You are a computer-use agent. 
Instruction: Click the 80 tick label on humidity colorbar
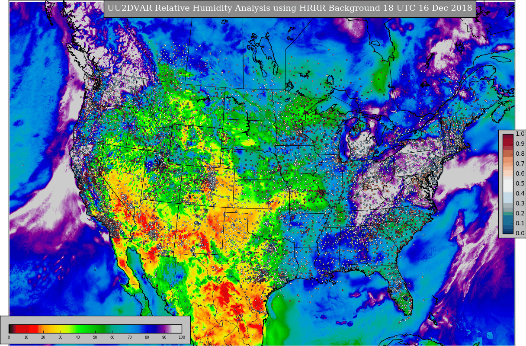coord(147,337)
